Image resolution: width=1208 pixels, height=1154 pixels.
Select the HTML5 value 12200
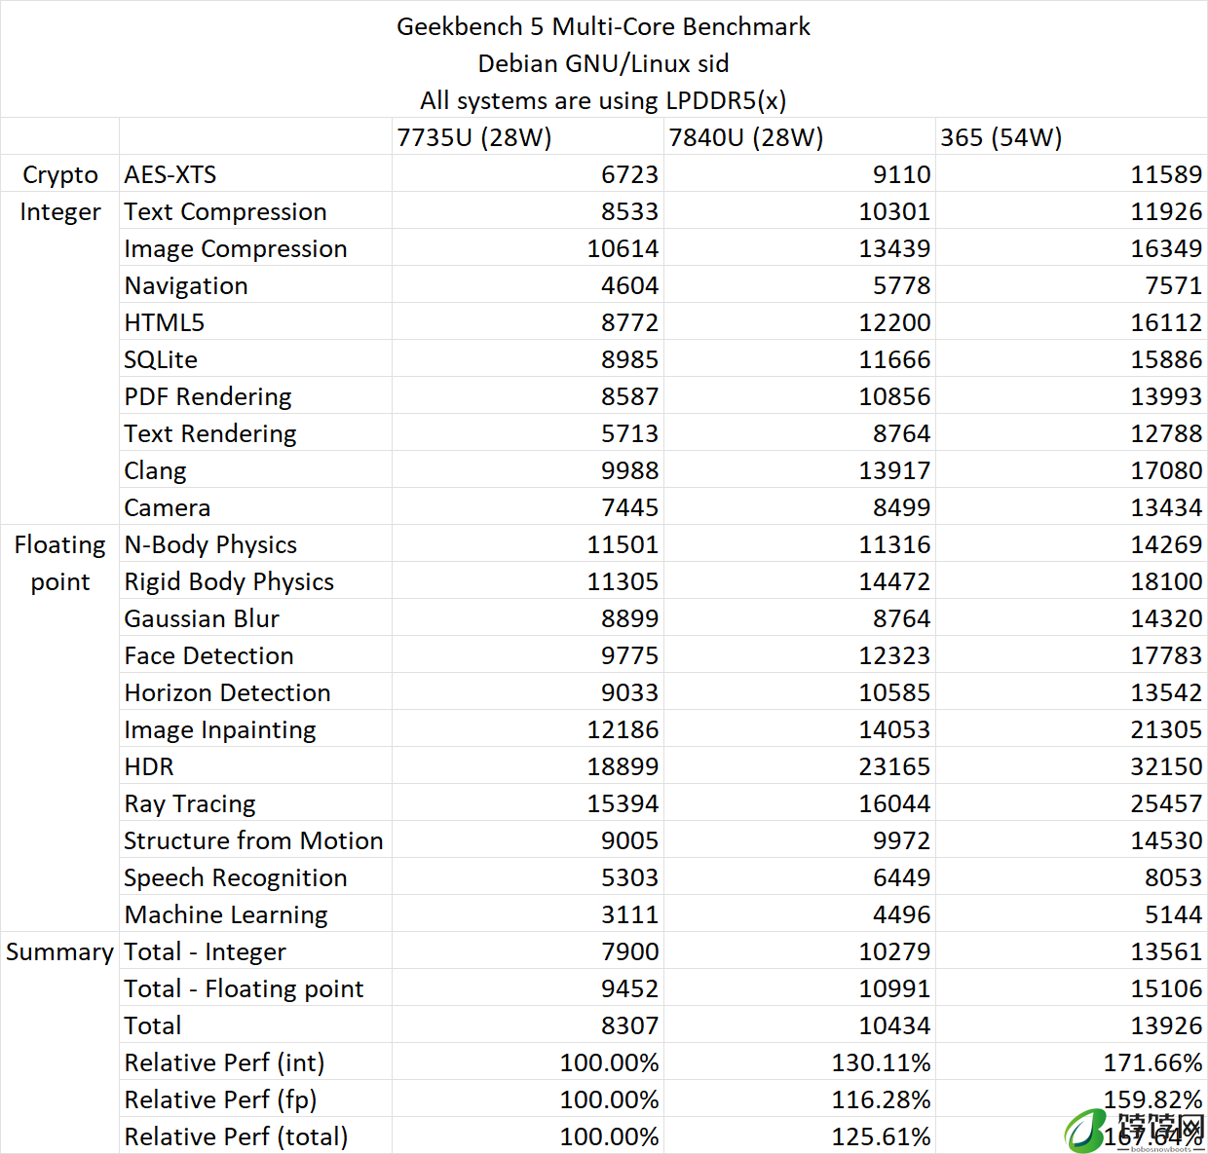click(x=894, y=322)
